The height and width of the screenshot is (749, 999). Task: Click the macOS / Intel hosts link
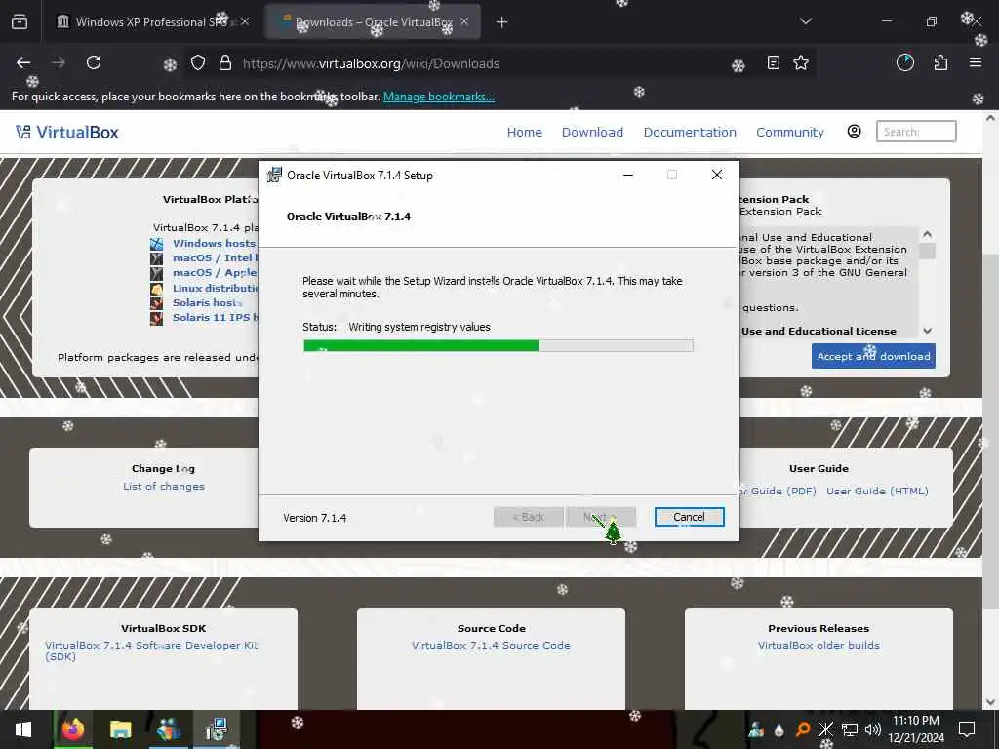215,257
